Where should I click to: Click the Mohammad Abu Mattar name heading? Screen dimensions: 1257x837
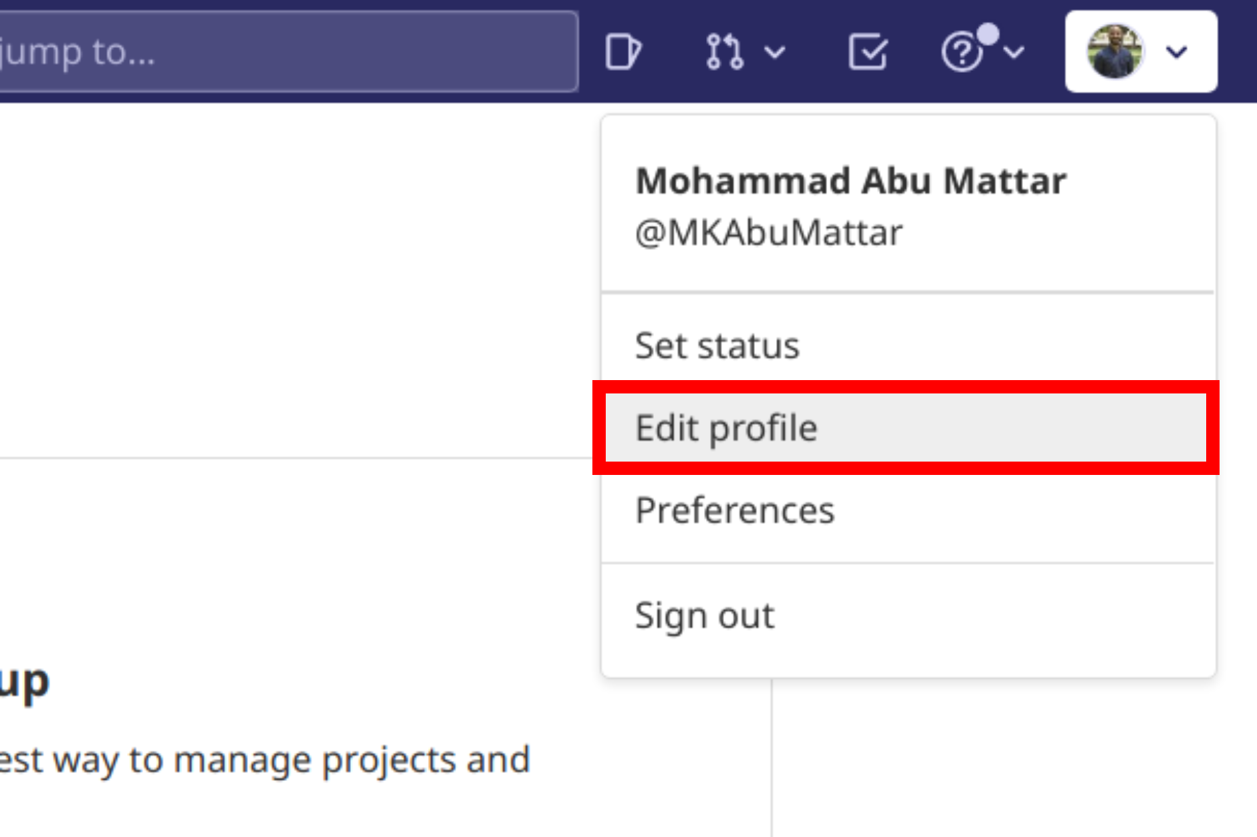pyautogui.click(x=850, y=180)
